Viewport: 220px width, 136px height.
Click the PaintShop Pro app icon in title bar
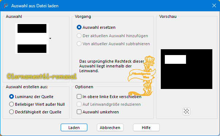pyautogui.click(x=6, y=6)
